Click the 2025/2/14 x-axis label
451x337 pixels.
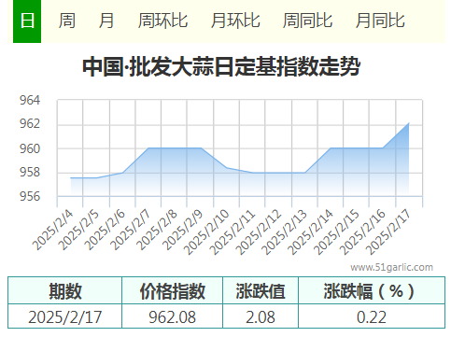[x=310, y=232]
